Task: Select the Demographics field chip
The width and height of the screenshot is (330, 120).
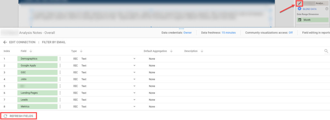Action: pyautogui.click(x=37, y=59)
